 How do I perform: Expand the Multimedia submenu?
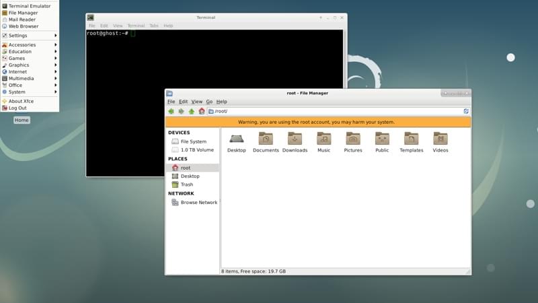click(x=30, y=78)
